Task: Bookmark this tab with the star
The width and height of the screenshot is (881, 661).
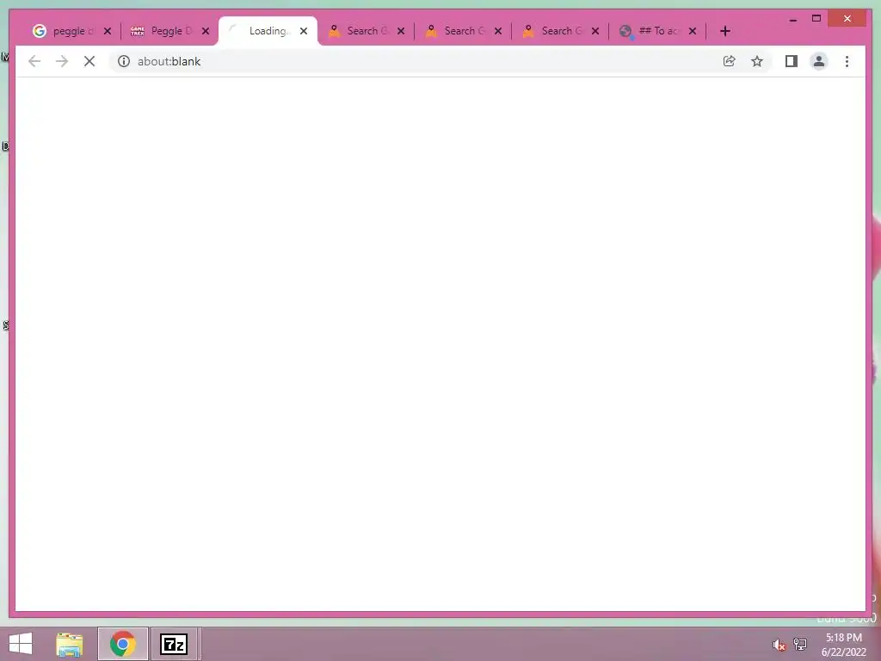Action: (x=757, y=61)
